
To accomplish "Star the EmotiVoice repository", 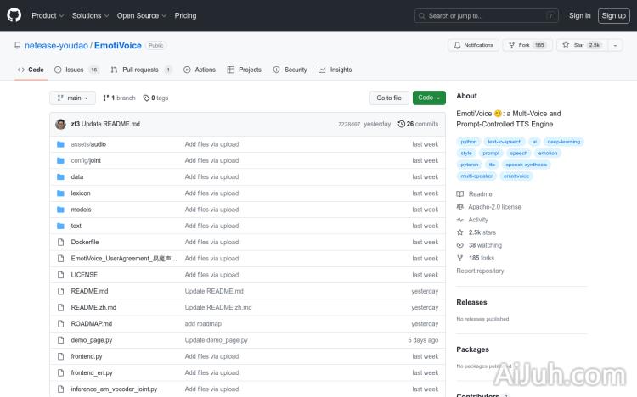I will tap(581, 45).
